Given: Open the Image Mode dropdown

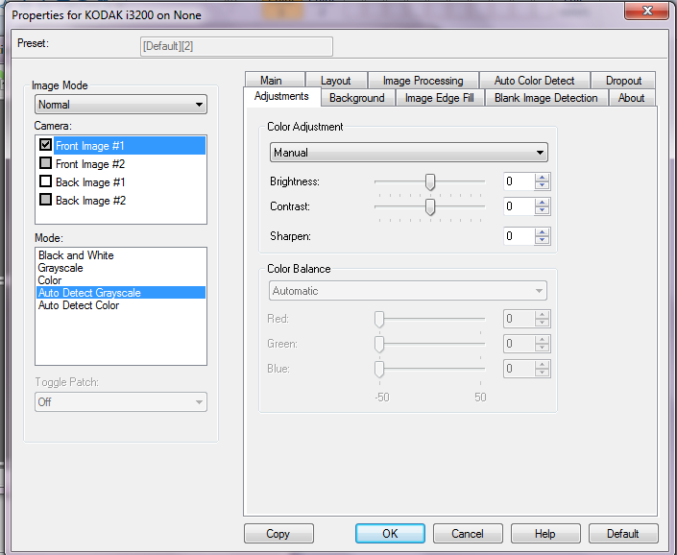Looking at the screenshot, I should pos(120,105).
